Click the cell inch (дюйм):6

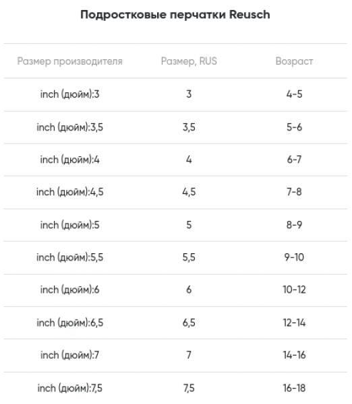pos(69,290)
